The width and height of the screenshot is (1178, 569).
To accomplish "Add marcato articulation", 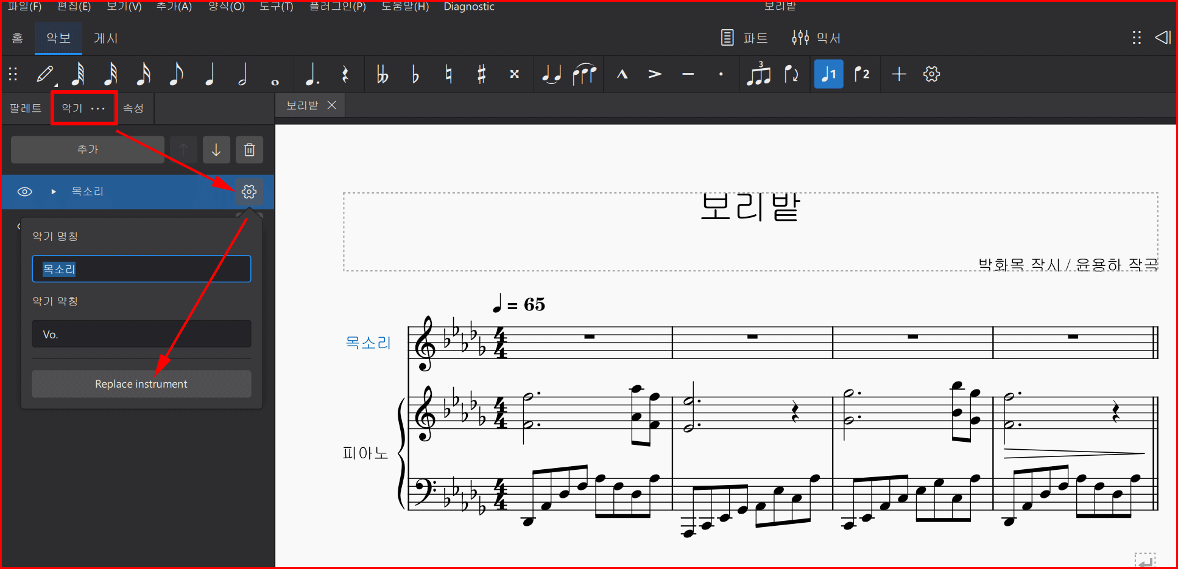I will pyautogui.click(x=622, y=74).
